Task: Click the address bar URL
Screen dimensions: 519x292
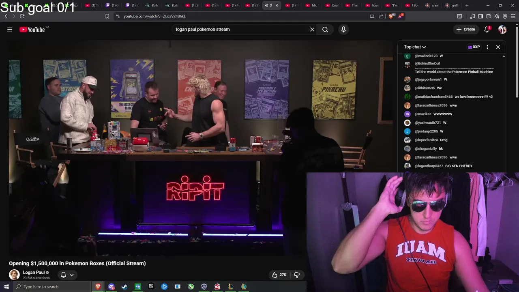Action: tap(154, 16)
